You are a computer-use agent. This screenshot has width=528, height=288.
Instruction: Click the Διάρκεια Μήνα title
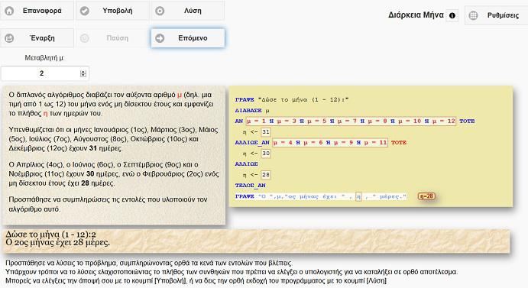(x=416, y=15)
